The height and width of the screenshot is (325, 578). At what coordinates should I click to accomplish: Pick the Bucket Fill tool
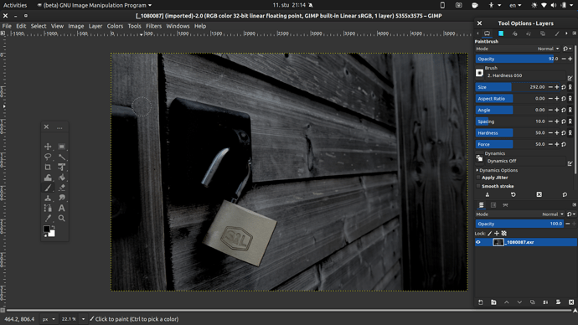coord(61,178)
